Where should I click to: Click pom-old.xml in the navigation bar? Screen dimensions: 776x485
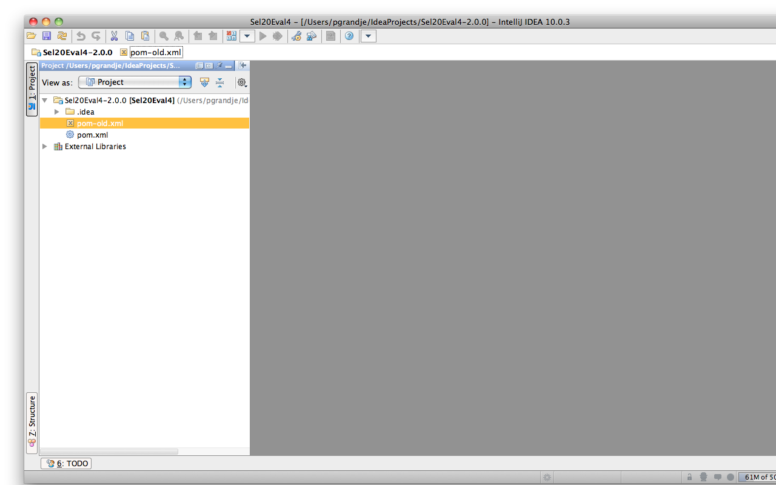click(x=151, y=52)
